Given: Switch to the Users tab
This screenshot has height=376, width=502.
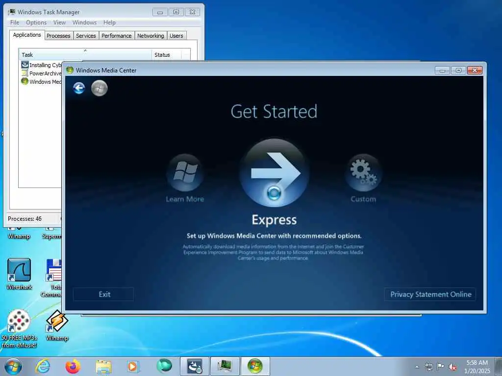Looking at the screenshot, I should 176,35.
